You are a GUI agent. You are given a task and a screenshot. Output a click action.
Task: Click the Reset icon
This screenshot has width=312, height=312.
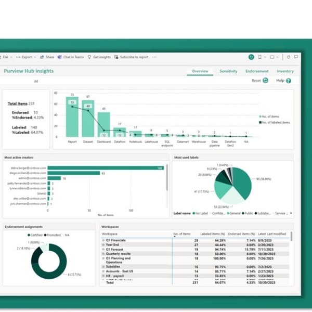pyautogui.click(x=265, y=81)
